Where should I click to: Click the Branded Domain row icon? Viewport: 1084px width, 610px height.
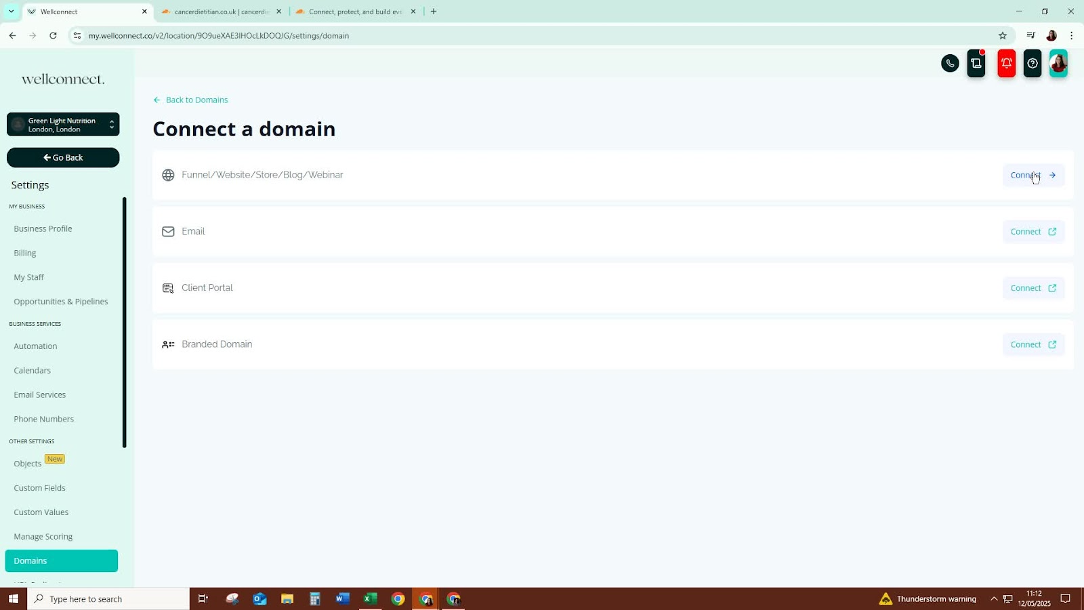click(168, 344)
